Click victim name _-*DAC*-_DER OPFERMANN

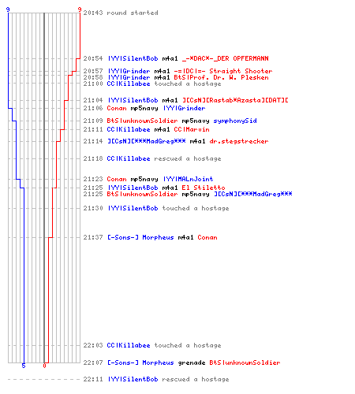click(x=226, y=58)
